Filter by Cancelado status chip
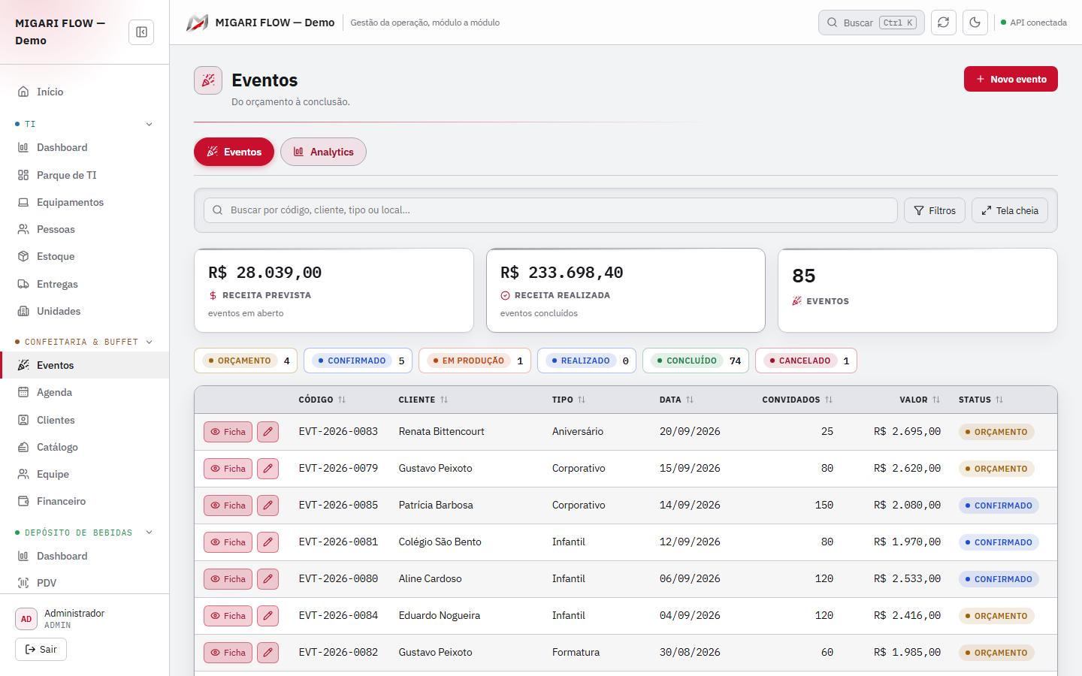Screen dimensions: 1082x676 pos(806,361)
